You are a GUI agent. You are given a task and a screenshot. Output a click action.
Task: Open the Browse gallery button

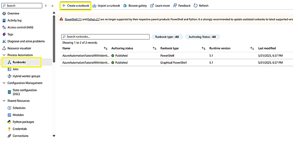[x=135, y=5]
